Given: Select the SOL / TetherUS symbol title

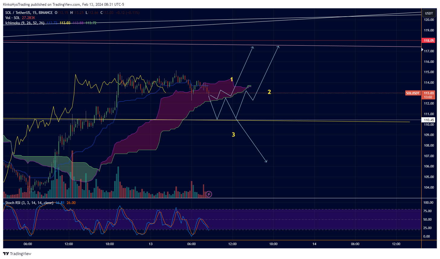Looking at the screenshot, I should (29, 13).
